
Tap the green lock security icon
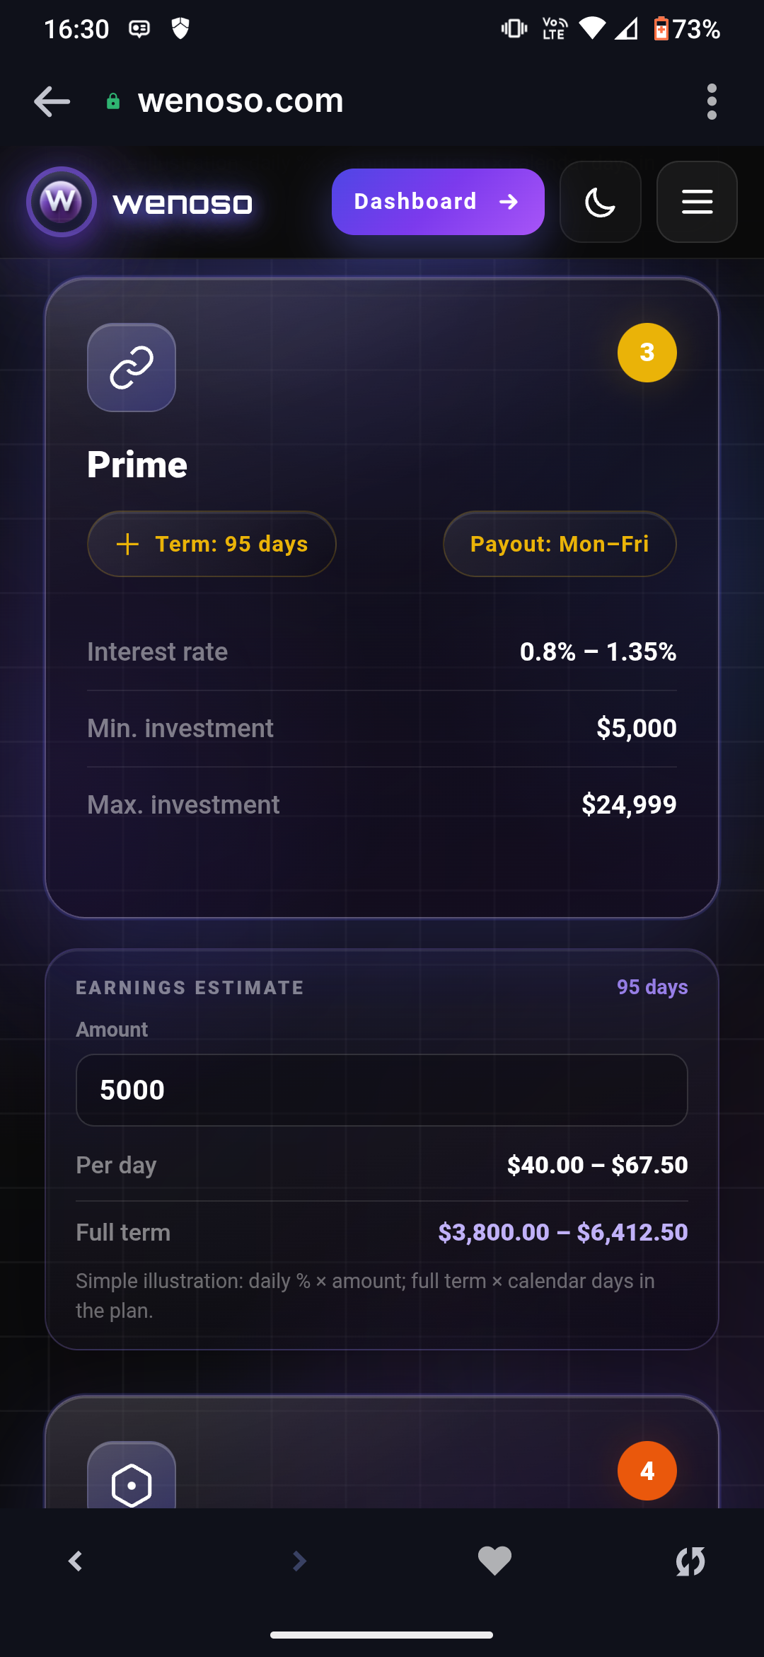pos(112,101)
